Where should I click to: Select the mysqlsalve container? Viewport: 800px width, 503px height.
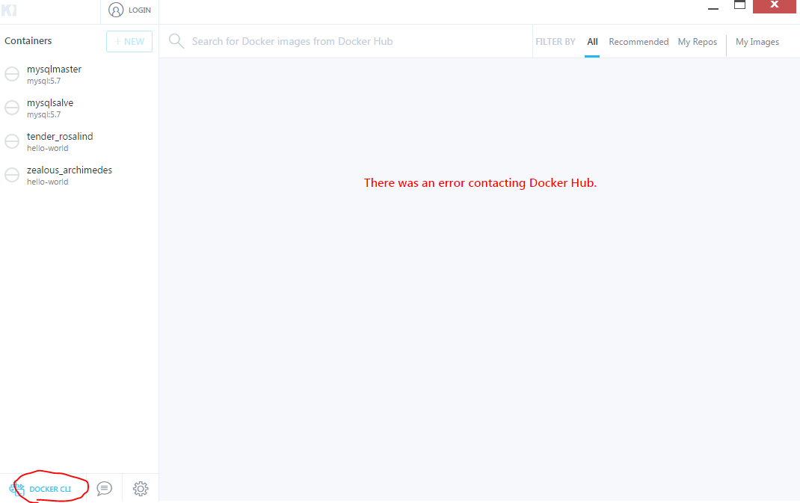79,108
